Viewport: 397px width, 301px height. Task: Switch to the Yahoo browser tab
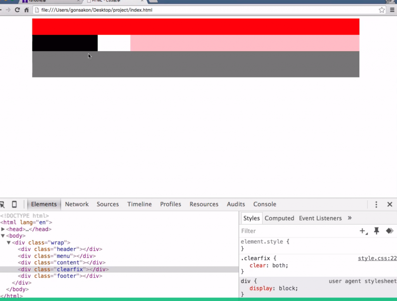pyautogui.click(x=51, y=1)
